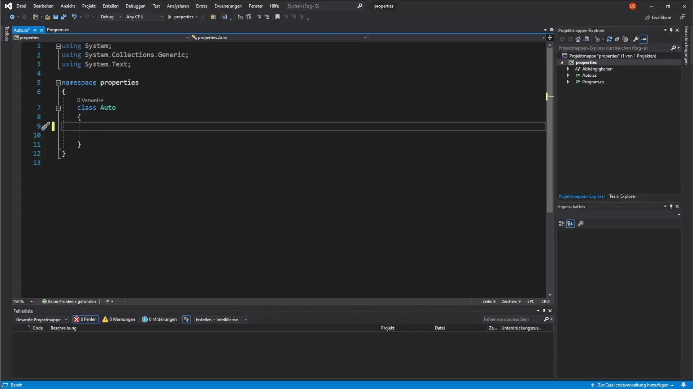Save Auto.cs with the single disk icon
This screenshot has height=389, width=693.
pyautogui.click(x=56, y=17)
